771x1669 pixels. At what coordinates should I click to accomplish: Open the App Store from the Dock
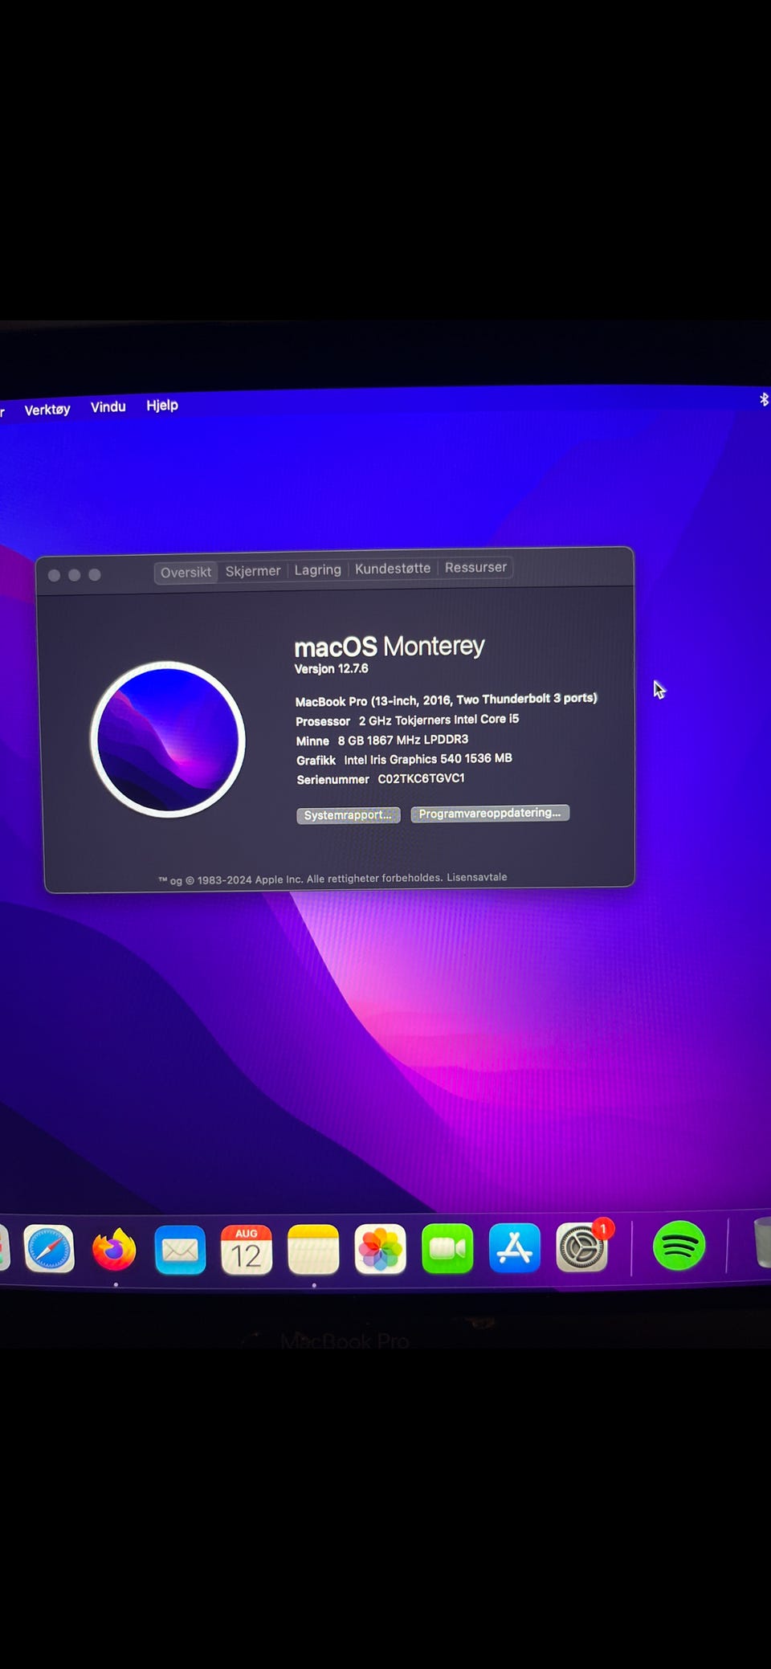tap(515, 1248)
